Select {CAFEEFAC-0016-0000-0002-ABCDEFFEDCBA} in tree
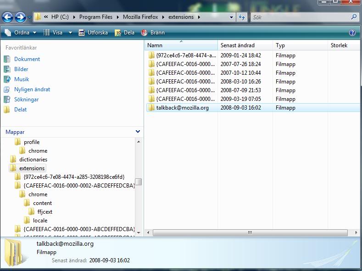Viewport: 362px width, 271px height. (x=79, y=186)
